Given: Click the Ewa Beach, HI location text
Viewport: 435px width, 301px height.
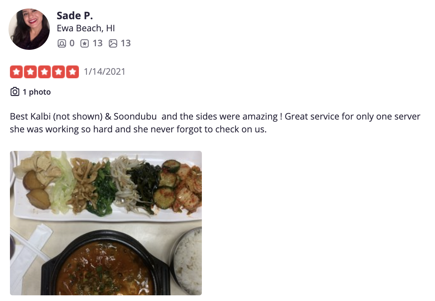Looking at the screenshot, I should tap(86, 28).
